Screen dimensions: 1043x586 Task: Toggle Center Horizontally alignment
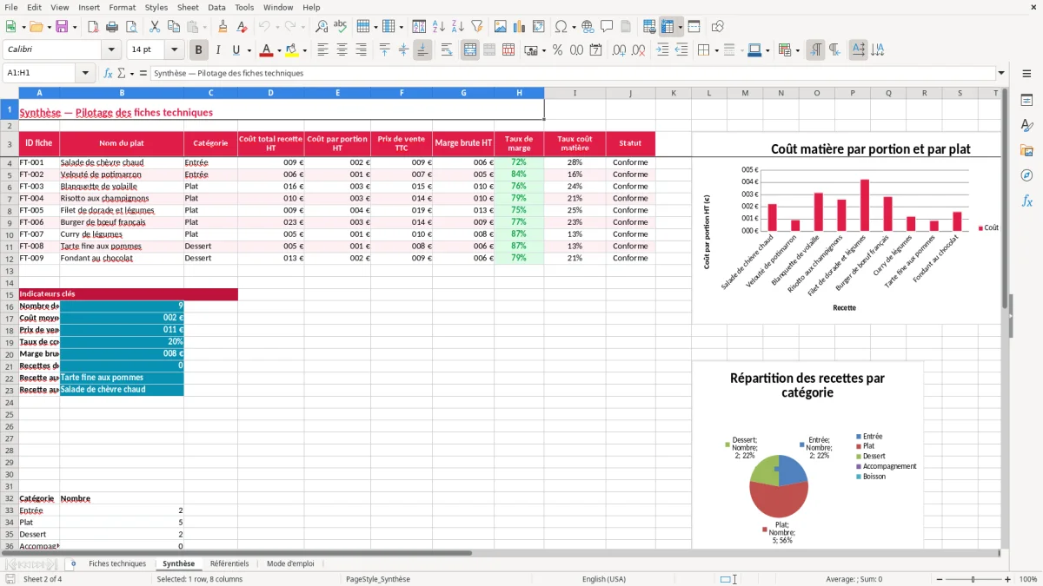[342, 50]
